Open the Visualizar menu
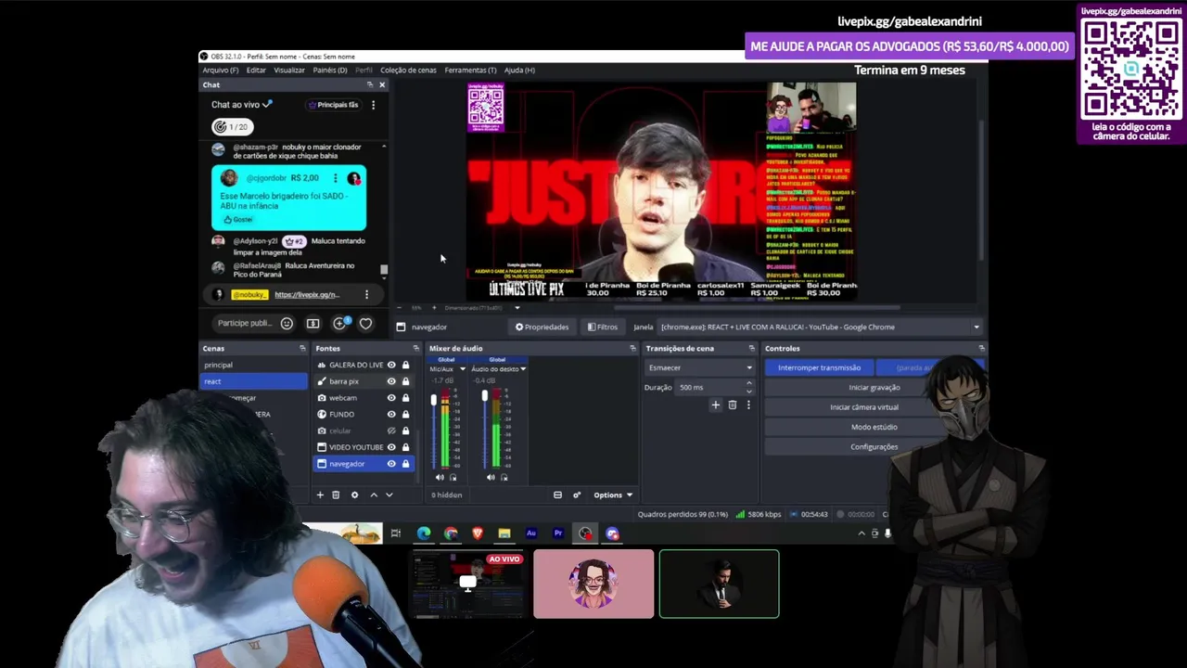The height and width of the screenshot is (668, 1187). (x=289, y=70)
